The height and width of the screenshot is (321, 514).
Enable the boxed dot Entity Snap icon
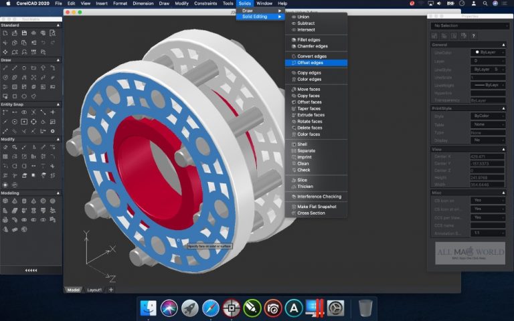coord(24,122)
